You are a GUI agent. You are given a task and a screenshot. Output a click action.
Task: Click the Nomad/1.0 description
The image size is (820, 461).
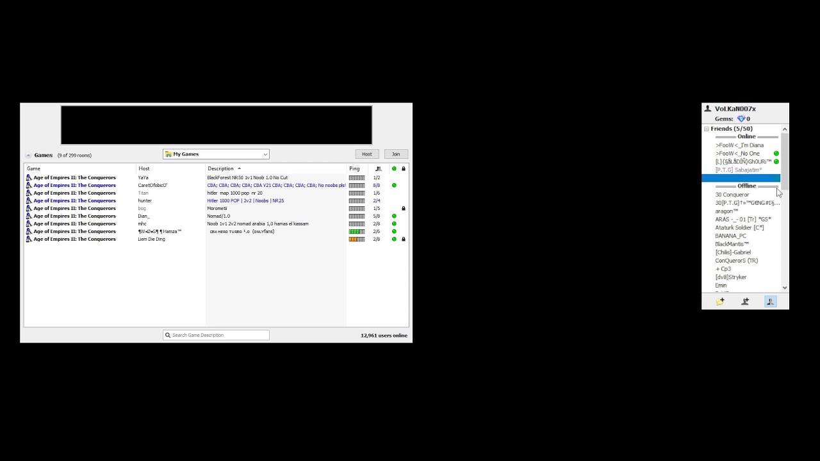coord(218,216)
